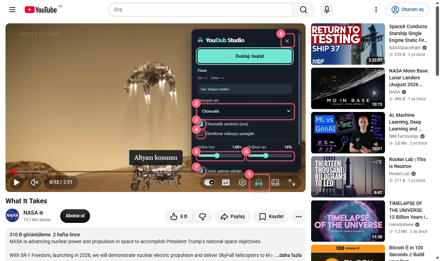
Task: Open the player settings gear
Action: [242, 182]
